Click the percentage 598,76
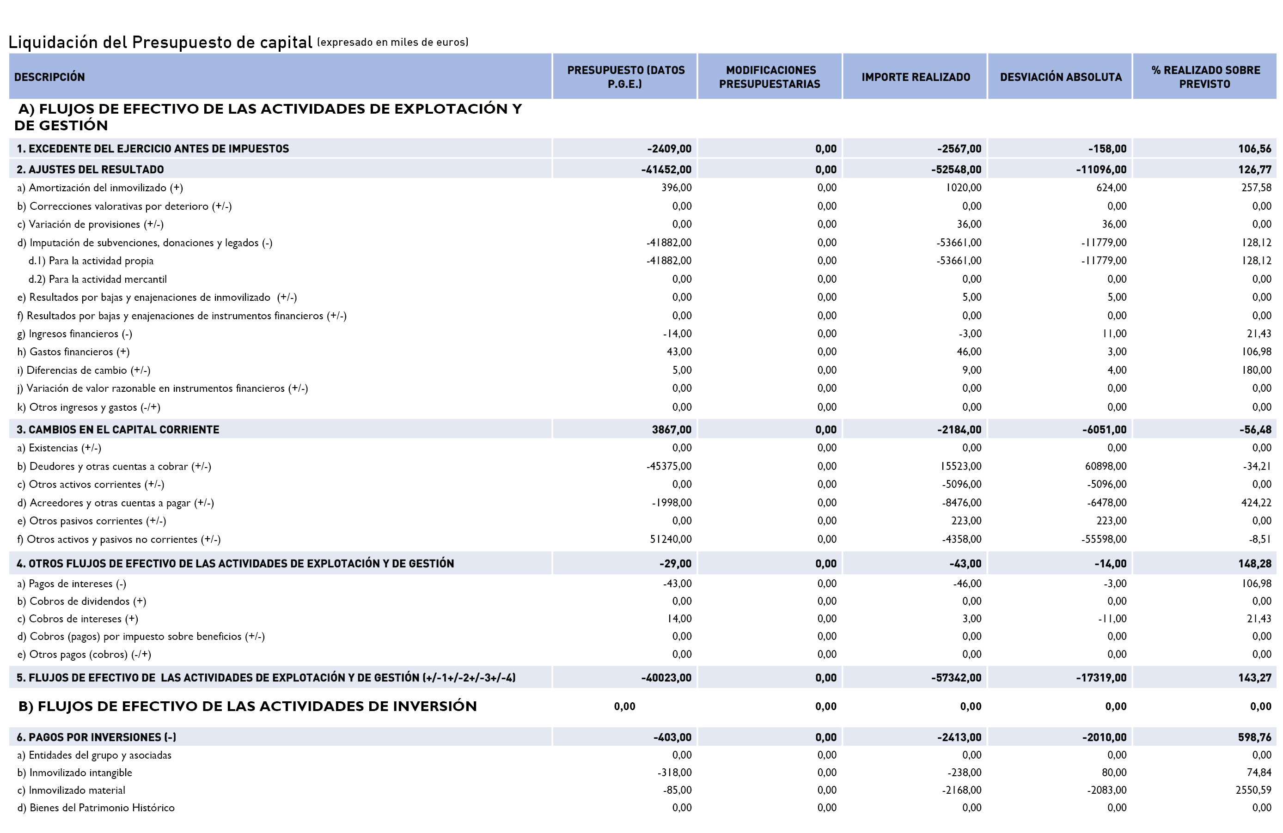 [x=1254, y=737]
